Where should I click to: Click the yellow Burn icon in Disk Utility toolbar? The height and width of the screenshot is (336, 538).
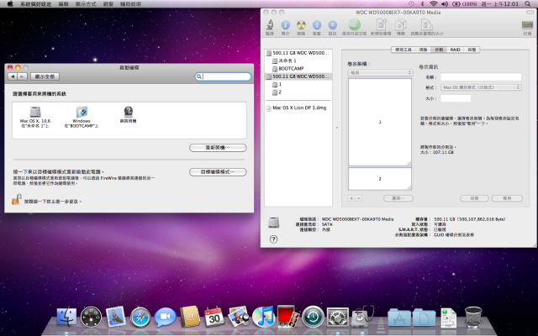click(301, 25)
